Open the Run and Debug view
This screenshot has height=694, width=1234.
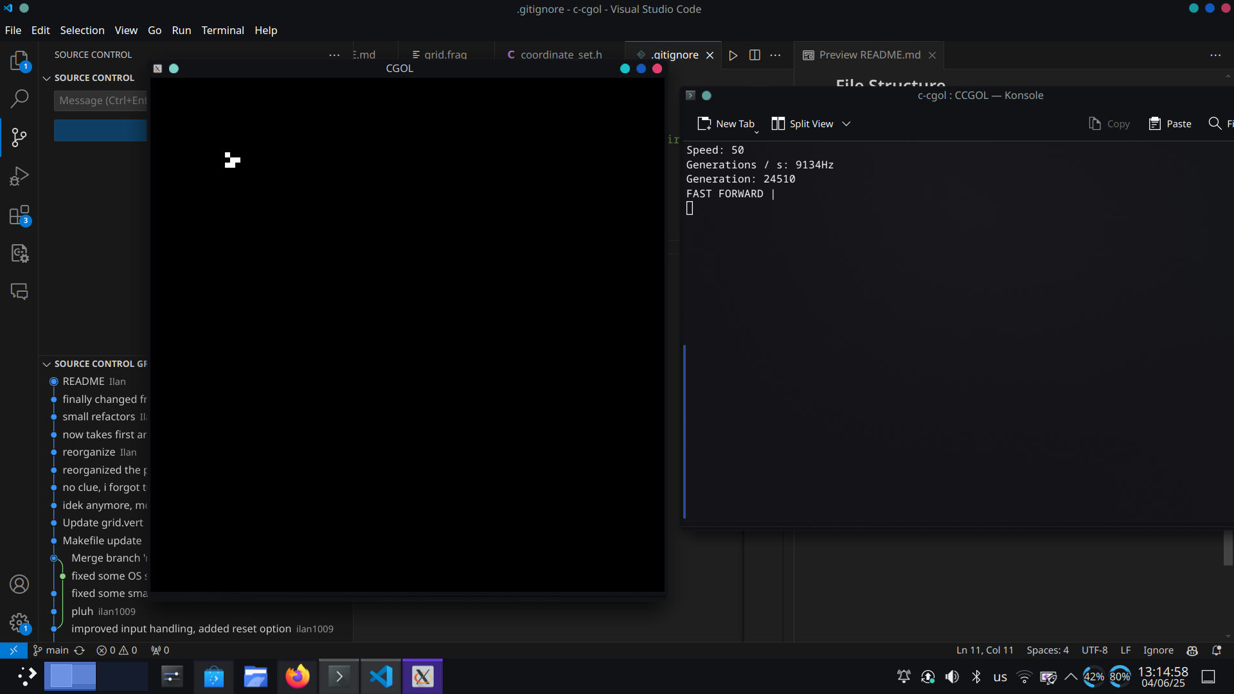click(x=19, y=175)
